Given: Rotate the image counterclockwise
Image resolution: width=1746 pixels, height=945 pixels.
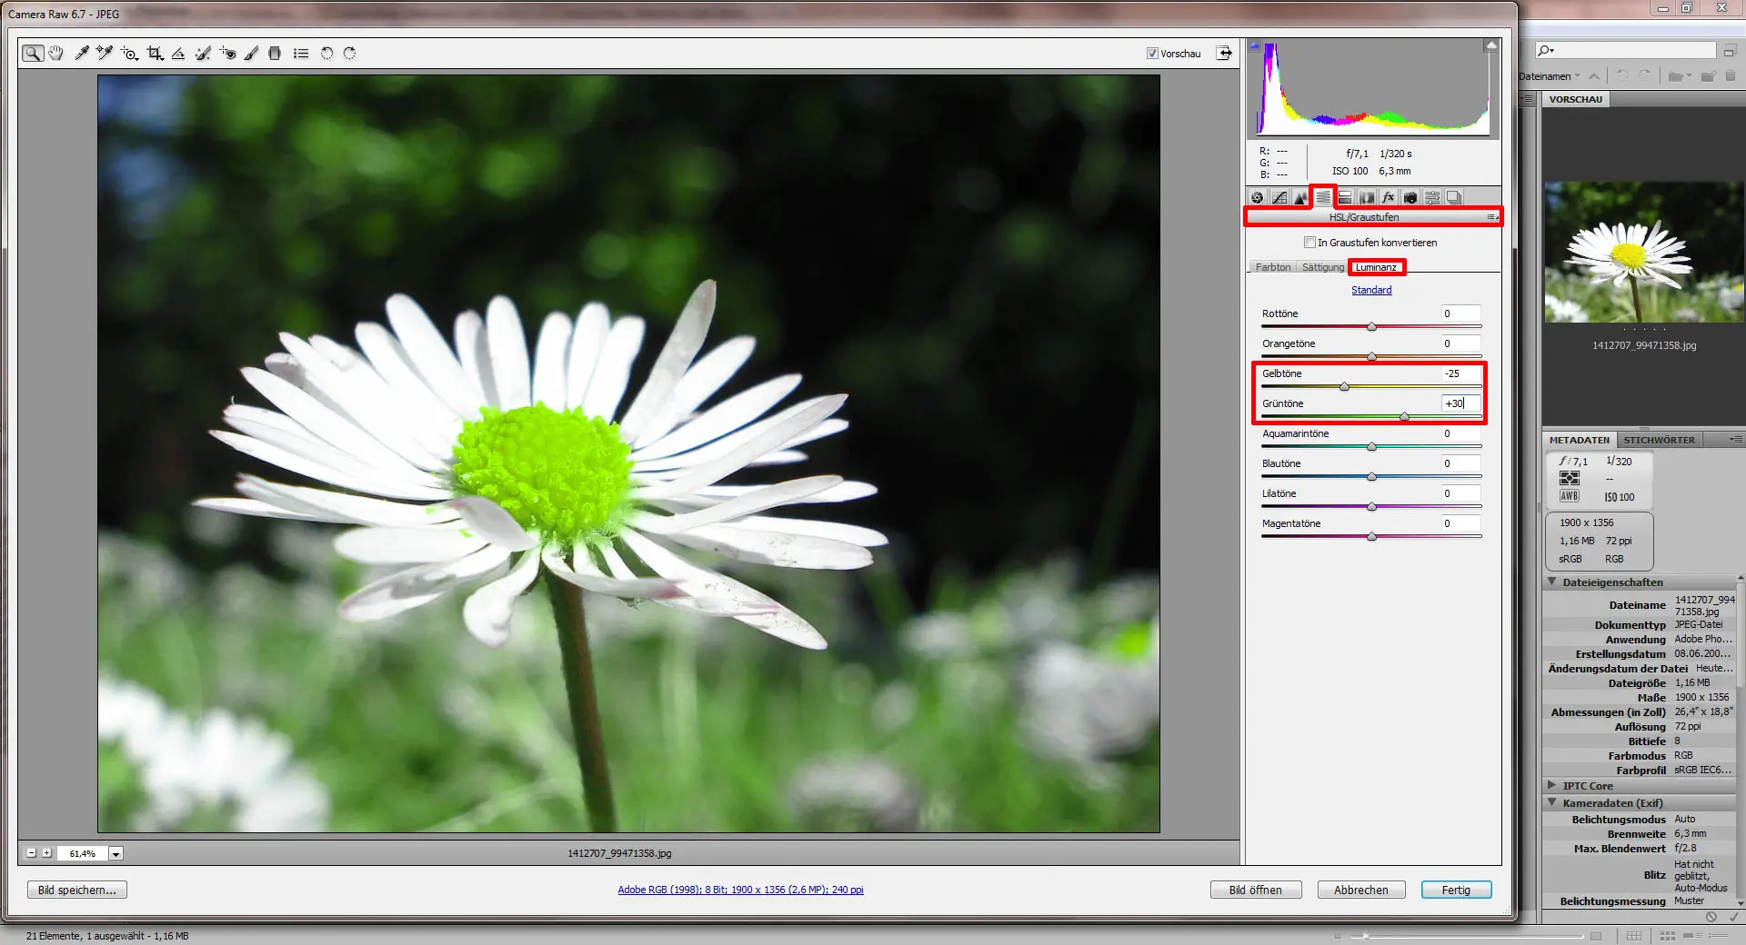Looking at the screenshot, I should (327, 53).
